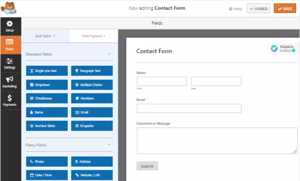The image size is (300, 181).
Task: Click the First name input box
Action: (162, 81)
